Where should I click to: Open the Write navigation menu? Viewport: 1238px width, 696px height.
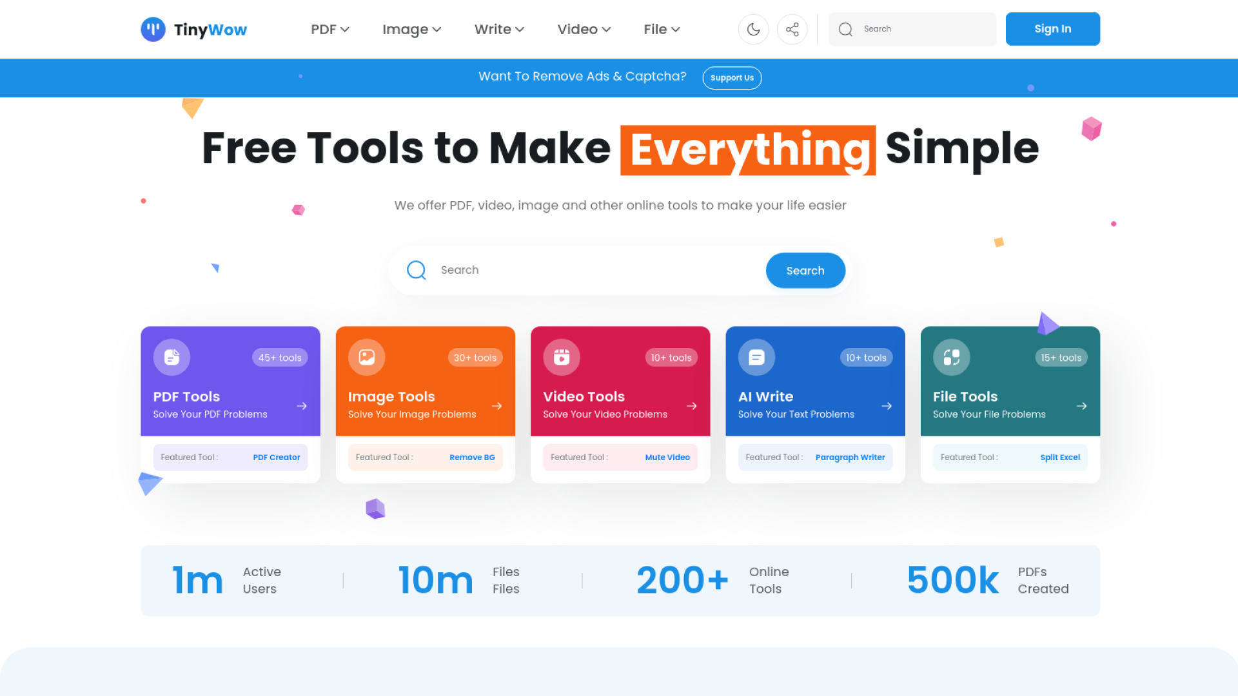(x=499, y=30)
